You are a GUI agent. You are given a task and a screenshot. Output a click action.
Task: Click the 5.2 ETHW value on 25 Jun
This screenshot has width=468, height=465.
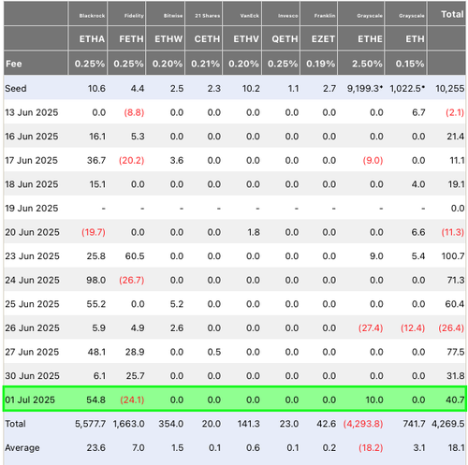click(177, 304)
